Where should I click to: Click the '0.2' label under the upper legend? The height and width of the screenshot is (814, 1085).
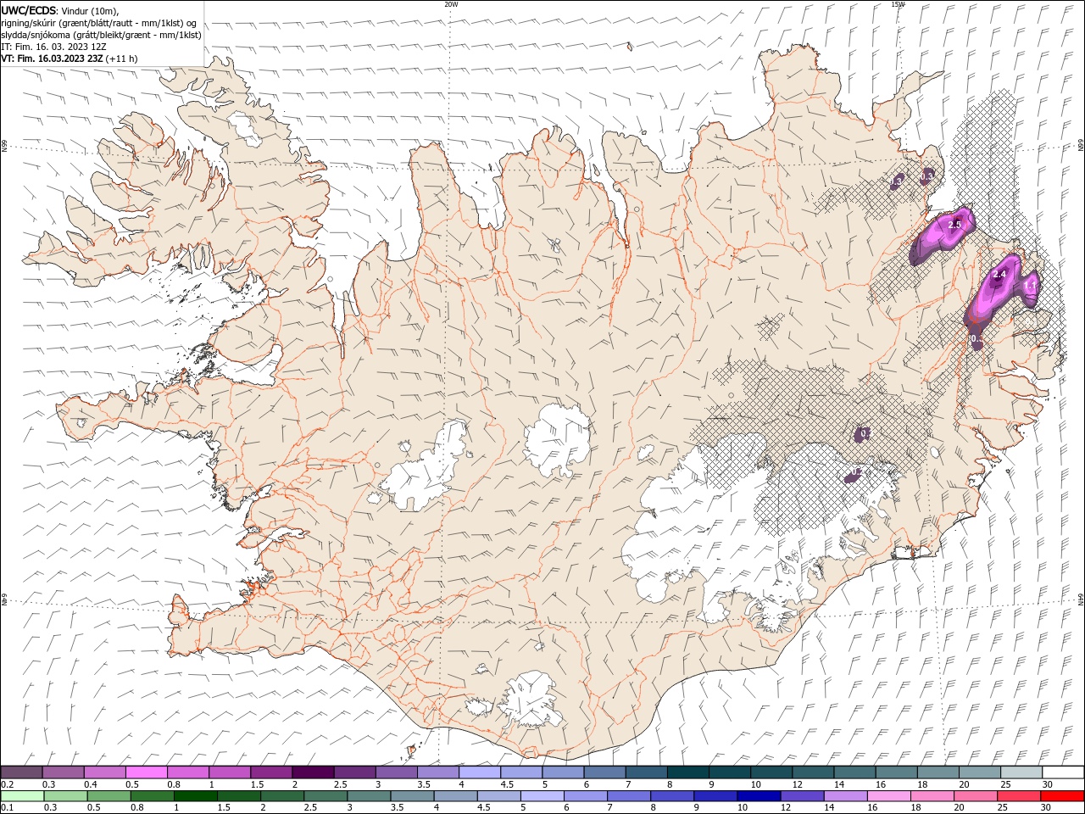pyautogui.click(x=7, y=784)
